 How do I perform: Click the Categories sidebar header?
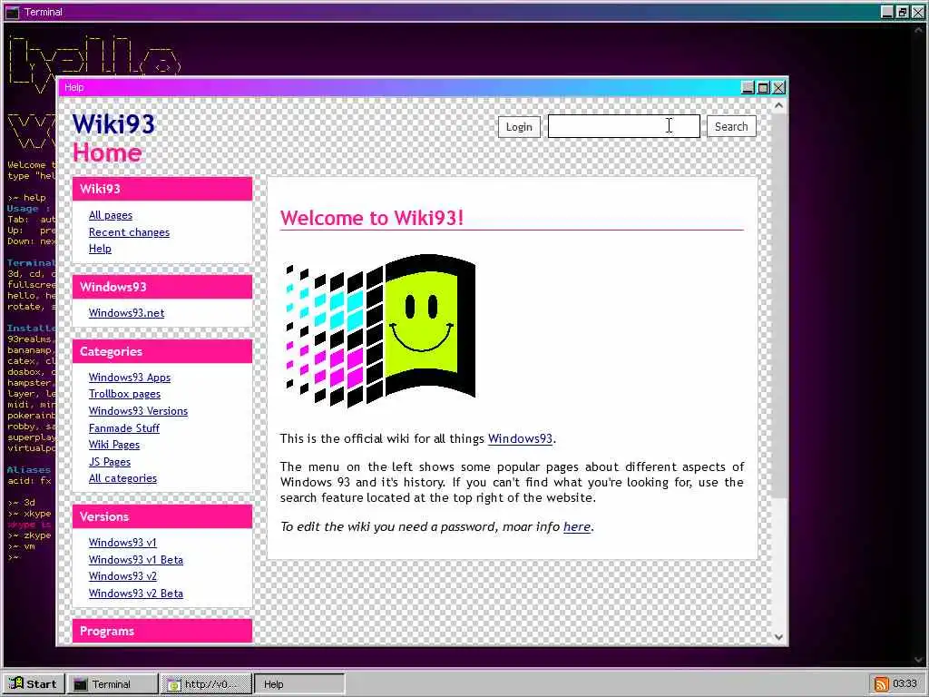pos(162,351)
